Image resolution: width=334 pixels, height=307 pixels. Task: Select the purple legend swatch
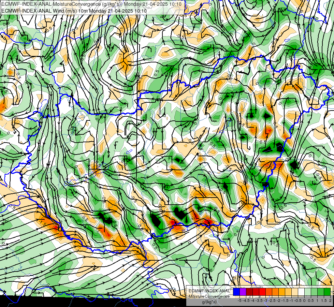point(243,292)
